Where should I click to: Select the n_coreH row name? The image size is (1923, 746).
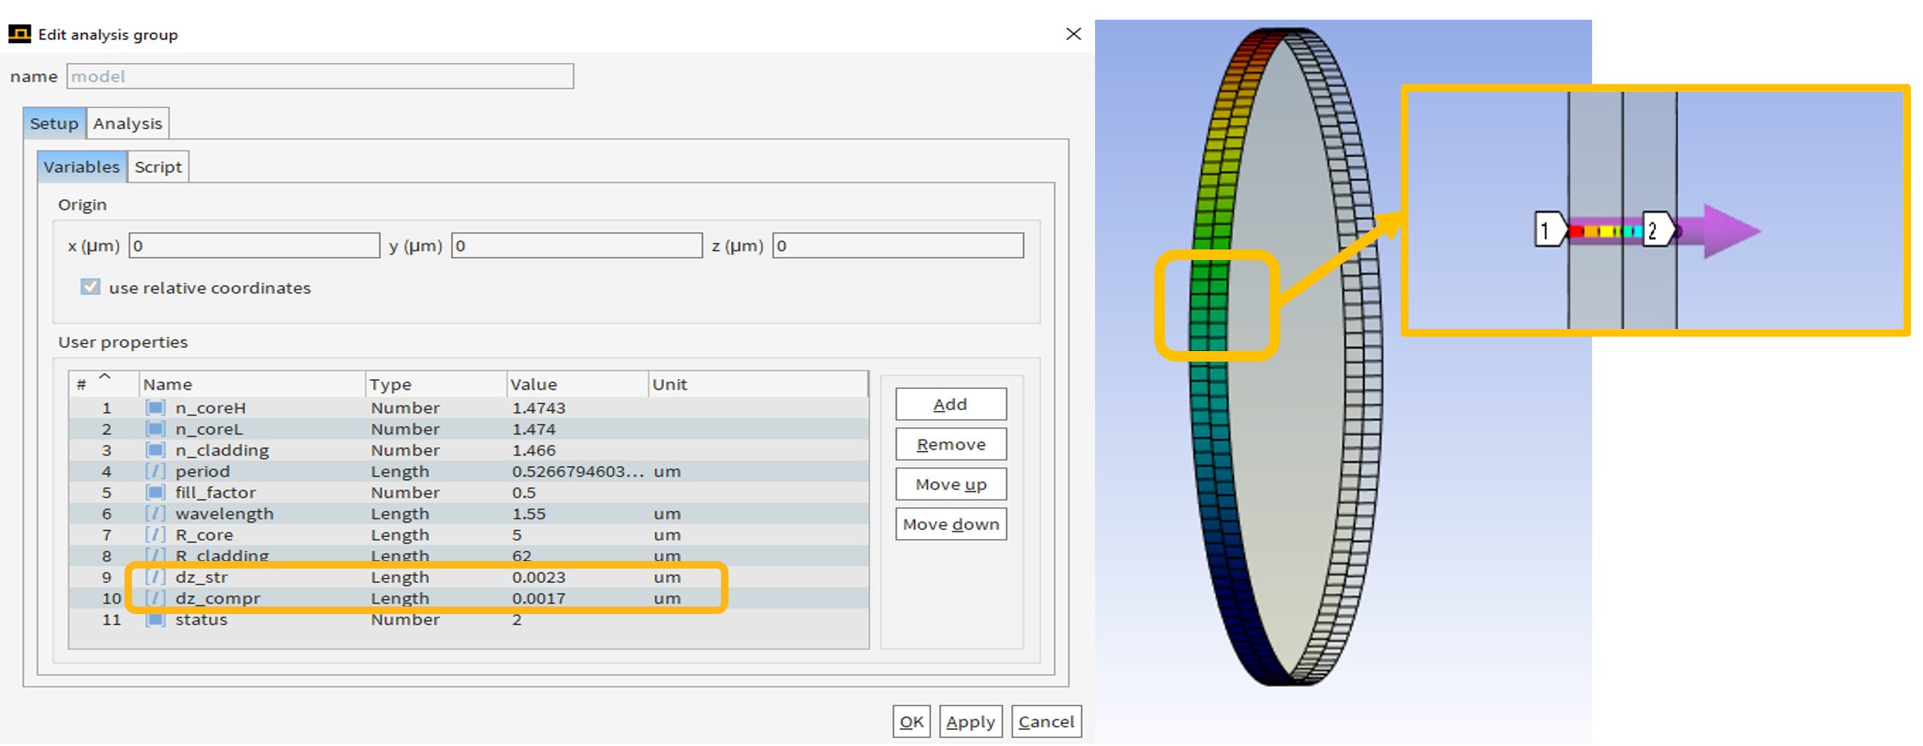211,408
